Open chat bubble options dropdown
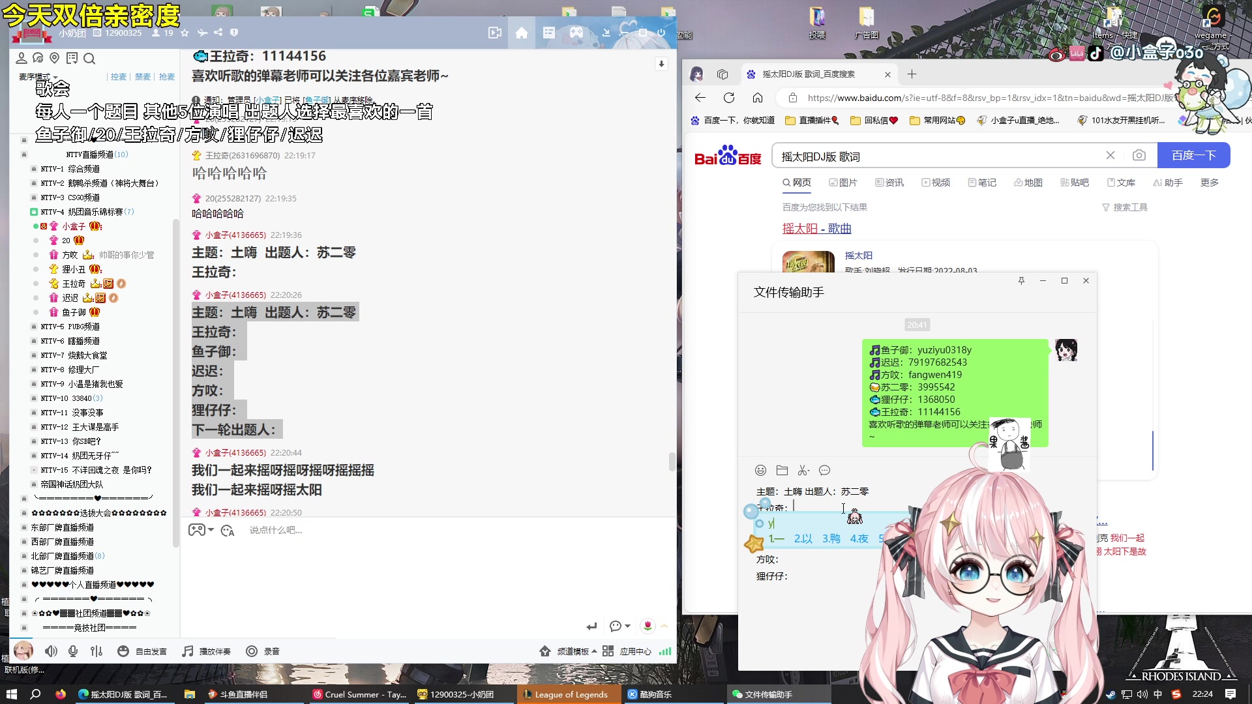 click(x=619, y=626)
